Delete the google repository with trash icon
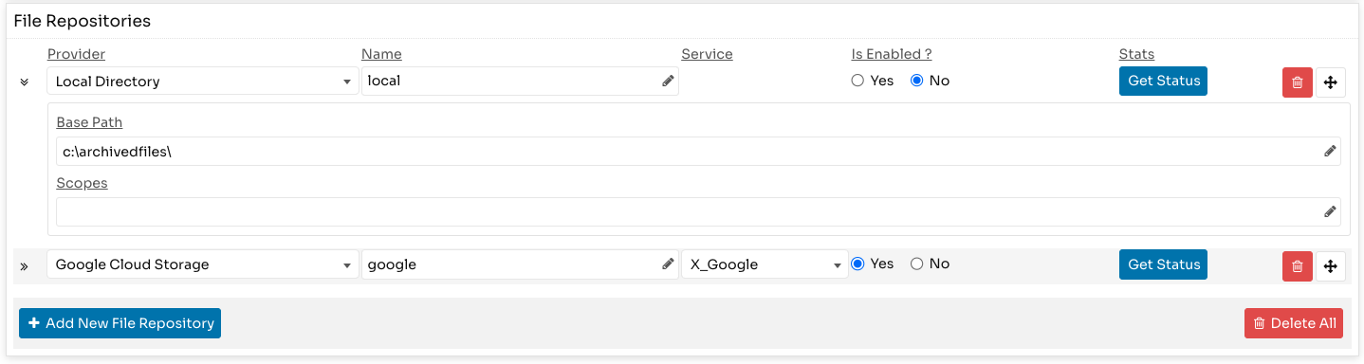This screenshot has height=364, width=1364. click(x=1297, y=266)
